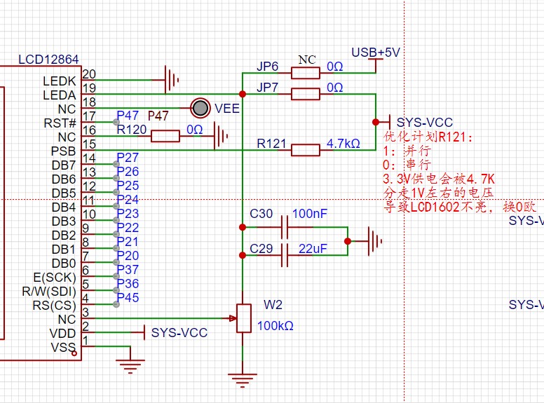Select the 4.7kΩ value text
The width and height of the screenshot is (544, 403).
pos(343,144)
